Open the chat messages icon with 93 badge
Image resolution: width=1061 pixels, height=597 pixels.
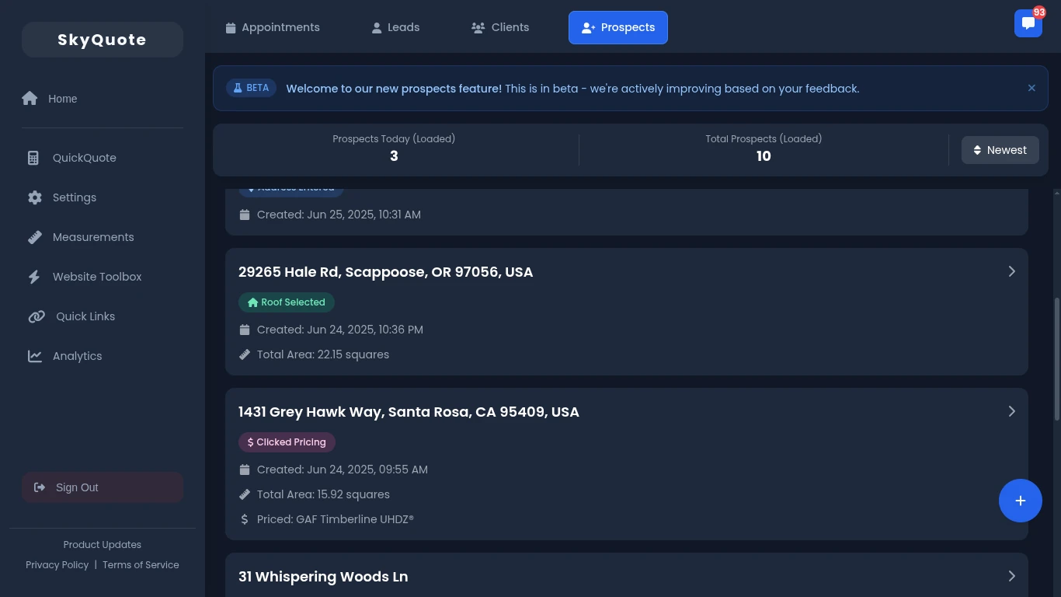tap(1028, 23)
